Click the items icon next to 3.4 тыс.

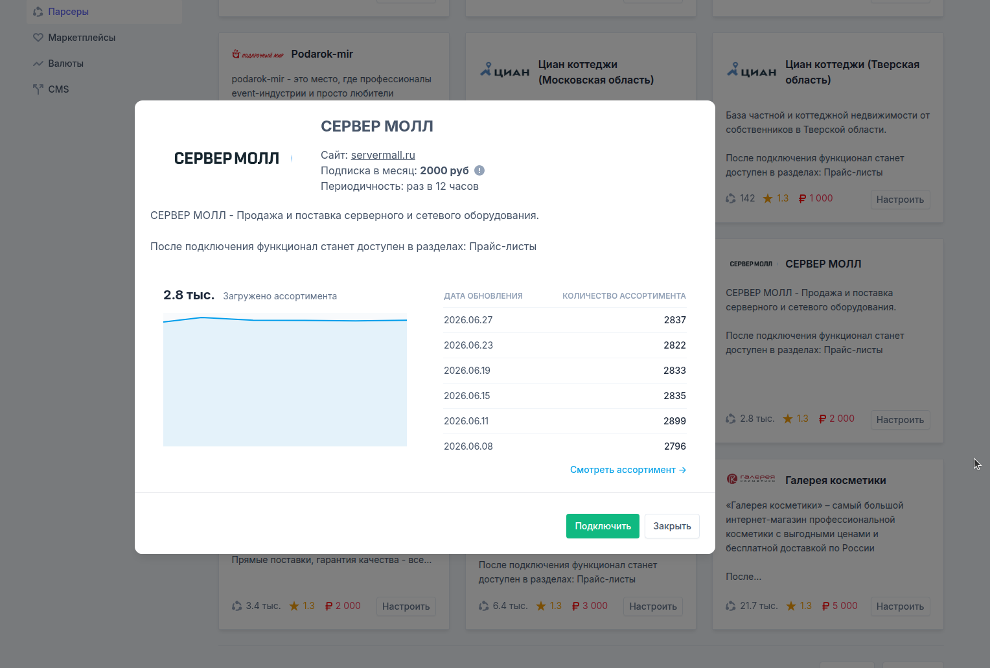[237, 606]
